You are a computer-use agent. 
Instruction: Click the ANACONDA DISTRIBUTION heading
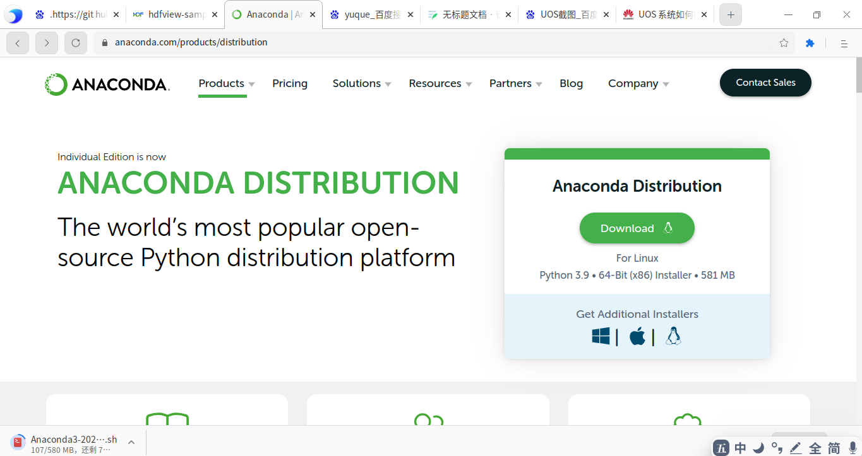tap(258, 184)
